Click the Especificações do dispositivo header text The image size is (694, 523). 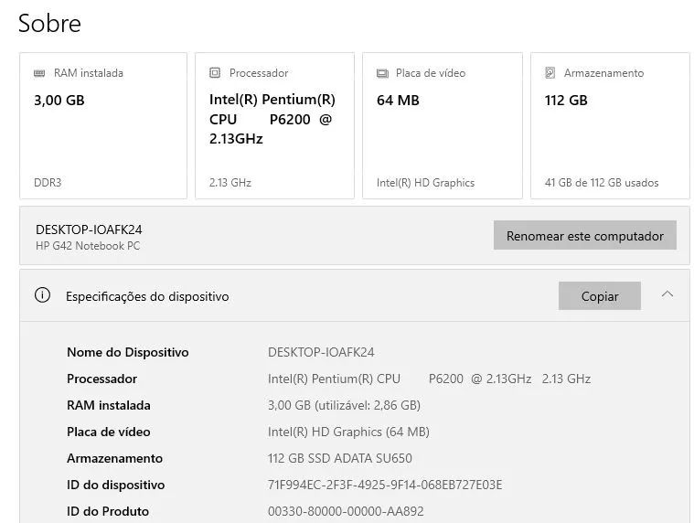pyautogui.click(x=147, y=296)
